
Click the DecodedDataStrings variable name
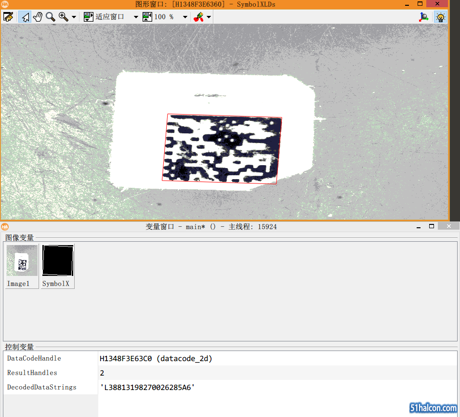pyautogui.click(x=41, y=387)
